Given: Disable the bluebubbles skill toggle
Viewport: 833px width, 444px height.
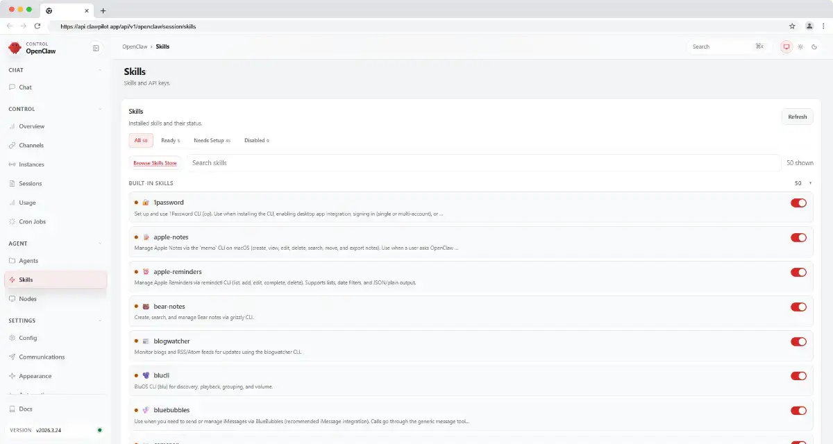Looking at the screenshot, I should 798,411.
